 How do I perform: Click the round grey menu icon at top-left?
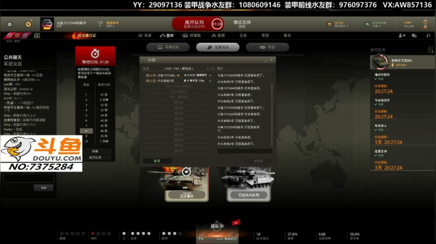tap(10, 24)
